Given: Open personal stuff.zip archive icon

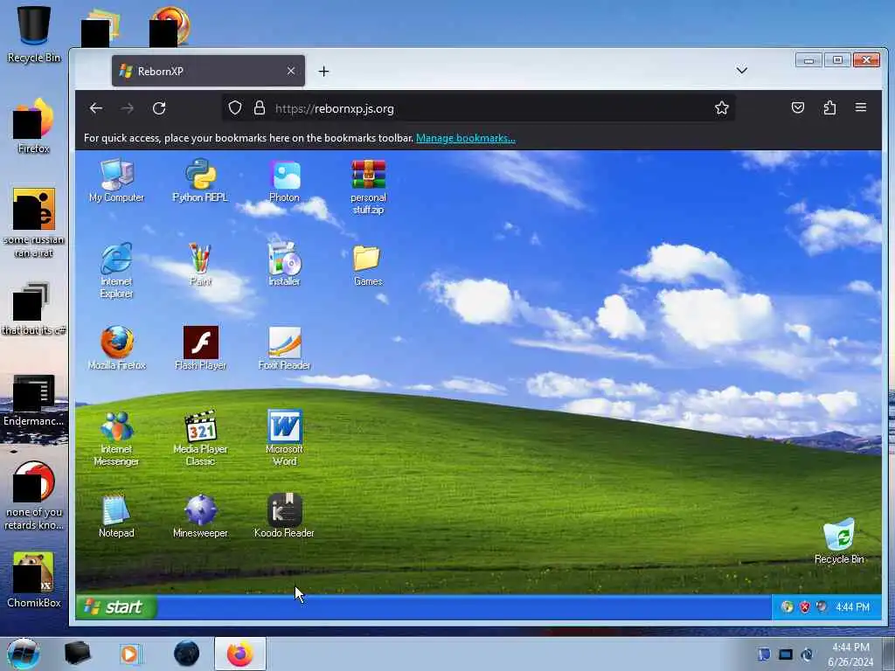Looking at the screenshot, I should pos(368,187).
